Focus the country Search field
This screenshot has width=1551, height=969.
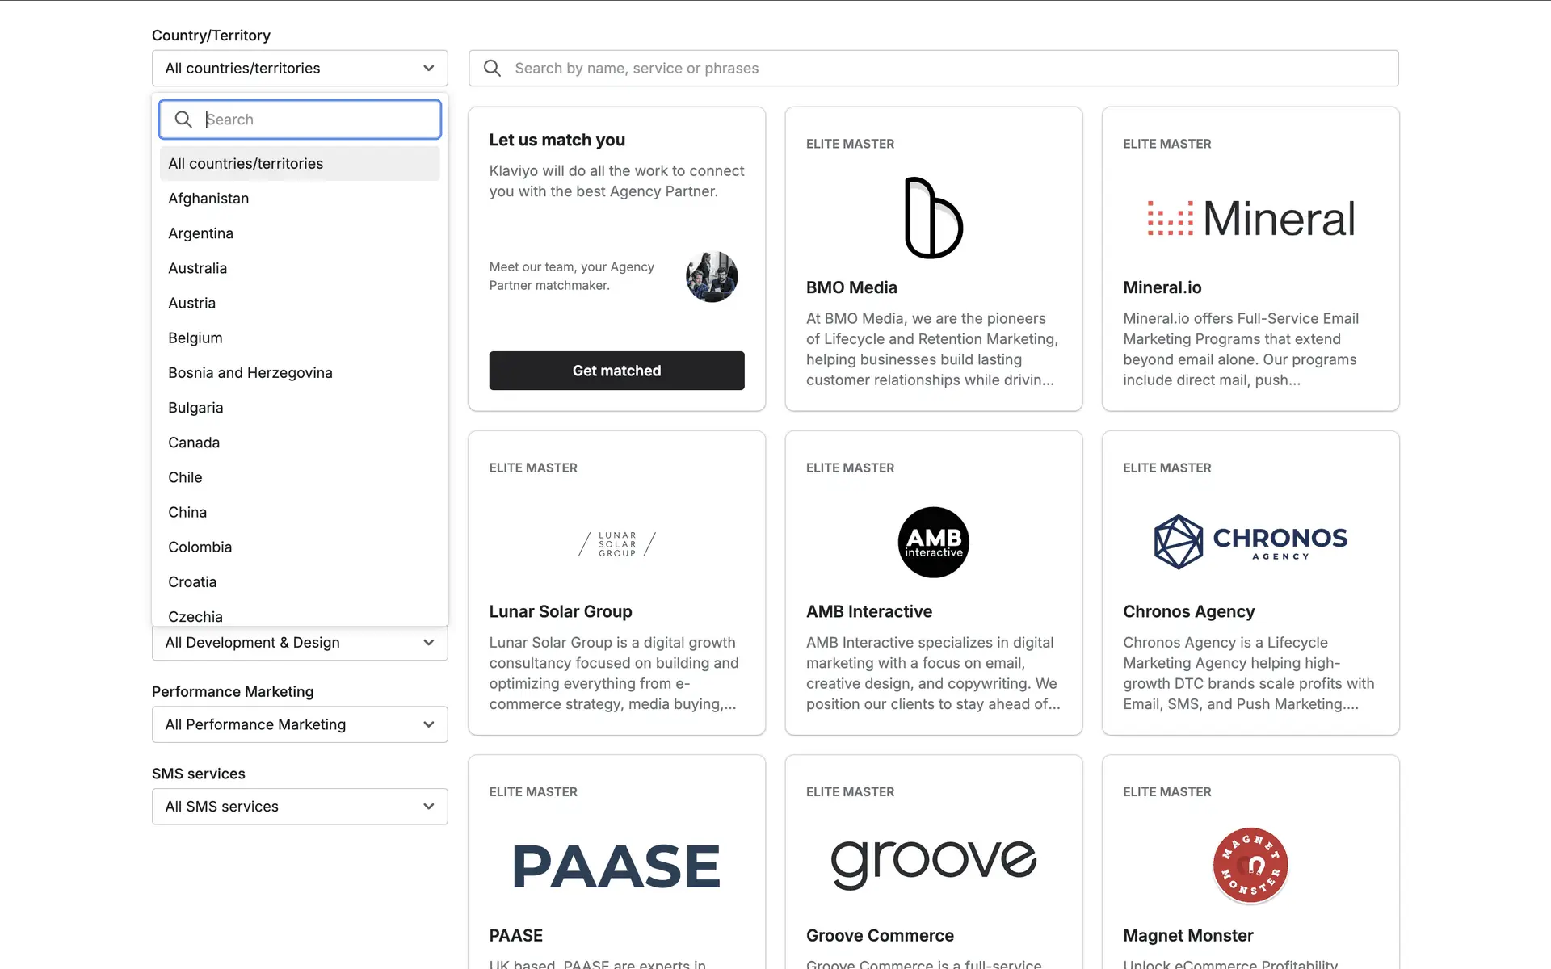point(315,120)
